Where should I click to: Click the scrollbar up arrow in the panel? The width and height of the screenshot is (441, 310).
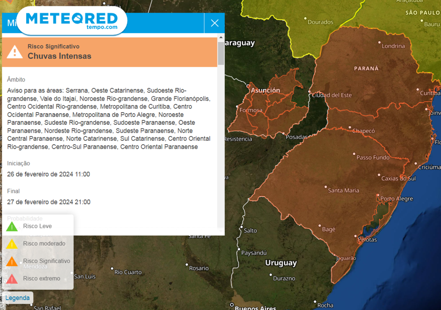[x=221, y=37]
